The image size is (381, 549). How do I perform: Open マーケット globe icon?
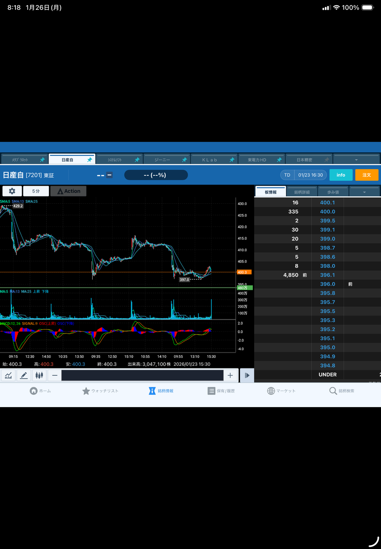[271, 391]
